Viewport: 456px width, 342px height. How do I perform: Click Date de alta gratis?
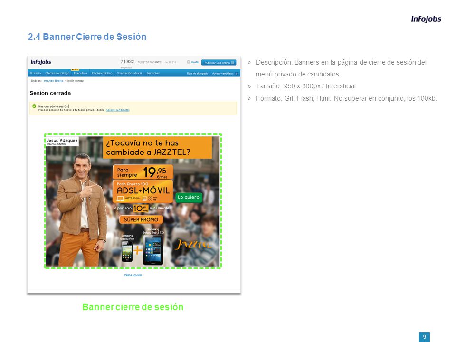197,73
